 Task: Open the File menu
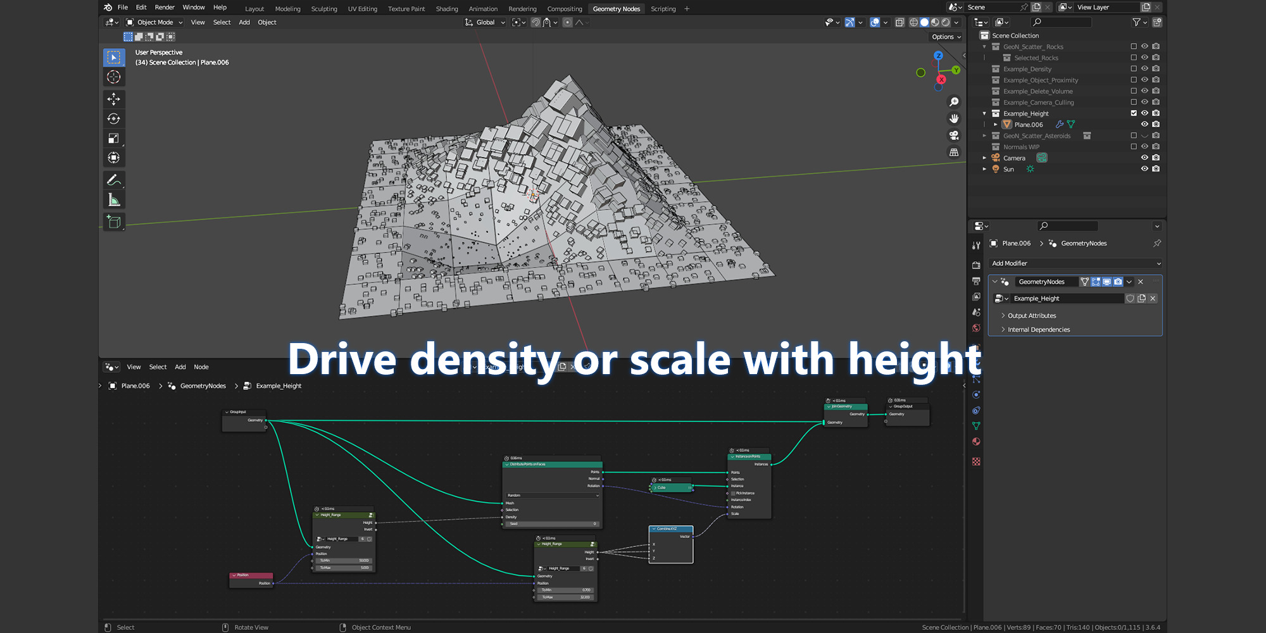[x=123, y=8]
